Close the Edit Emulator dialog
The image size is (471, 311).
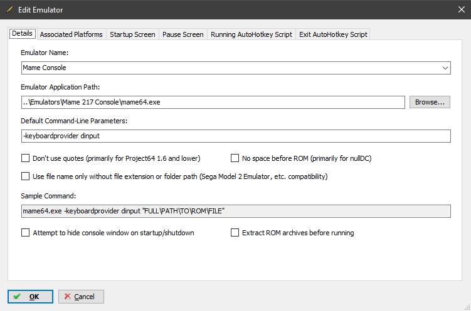(462, 9)
